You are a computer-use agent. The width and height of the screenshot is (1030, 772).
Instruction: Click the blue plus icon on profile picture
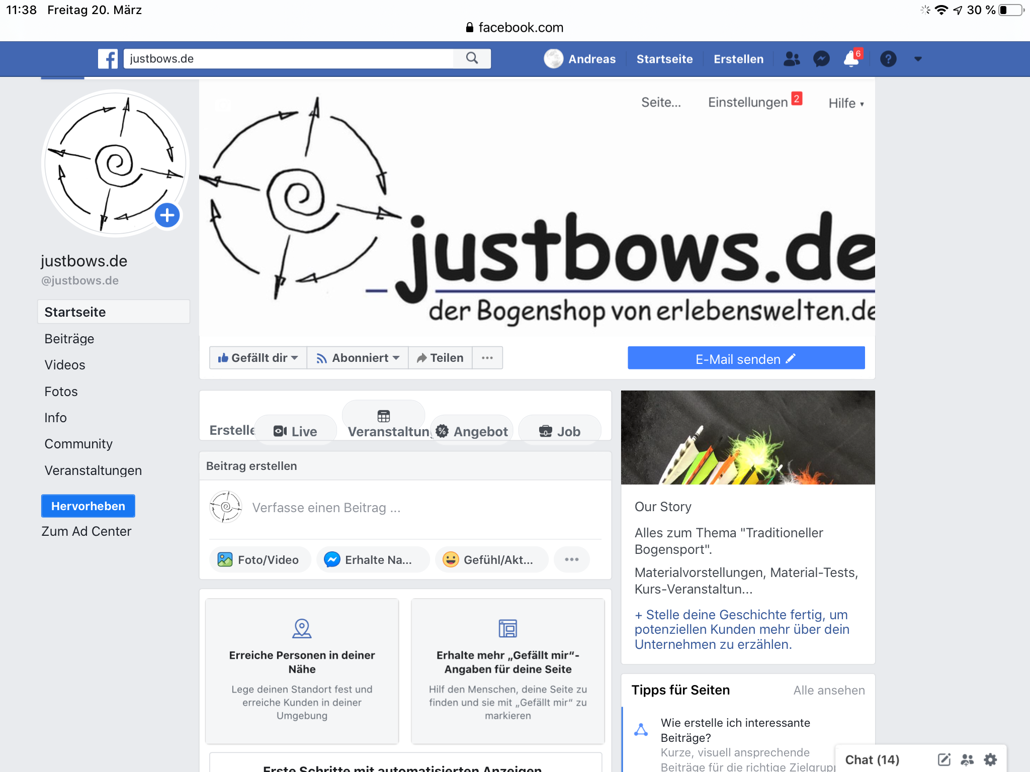(167, 216)
